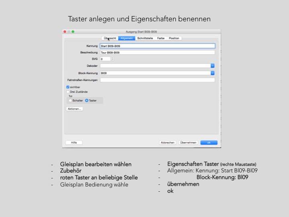289x217 pixels.
Task: Select the Farbe tab
Action: coord(161,38)
